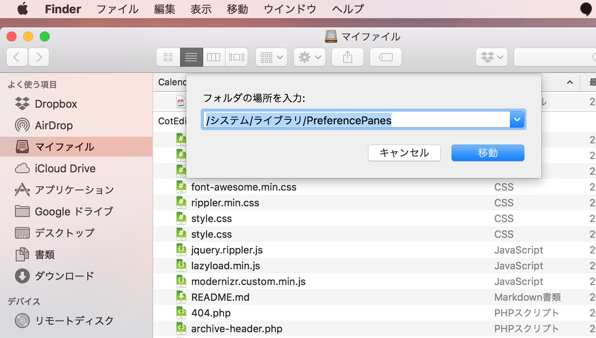Select modernizr.custom.min.js file
The height and width of the screenshot is (338, 596).
[x=248, y=282]
